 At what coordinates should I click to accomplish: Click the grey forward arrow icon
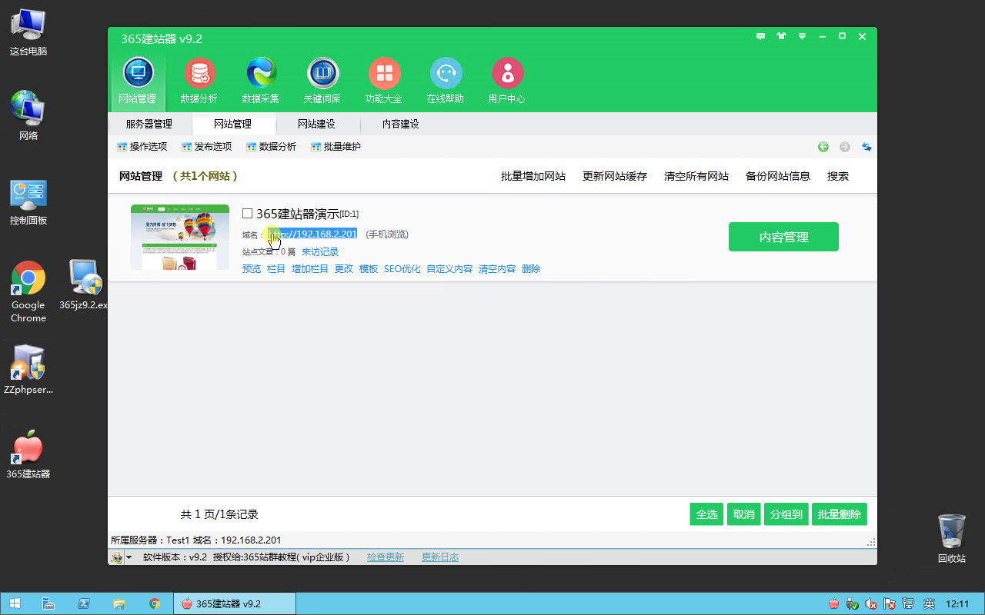click(x=845, y=147)
